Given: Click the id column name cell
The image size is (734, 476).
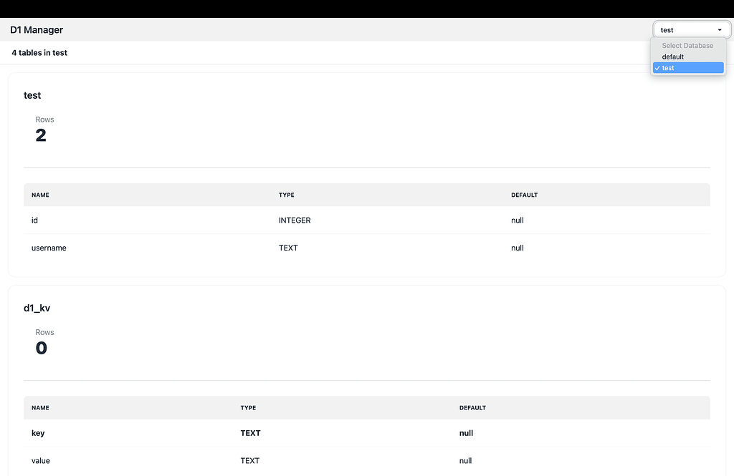Looking at the screenshot, I should [x=34, y=220].
